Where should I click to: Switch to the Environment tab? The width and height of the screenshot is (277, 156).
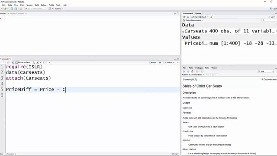(187, 13)
